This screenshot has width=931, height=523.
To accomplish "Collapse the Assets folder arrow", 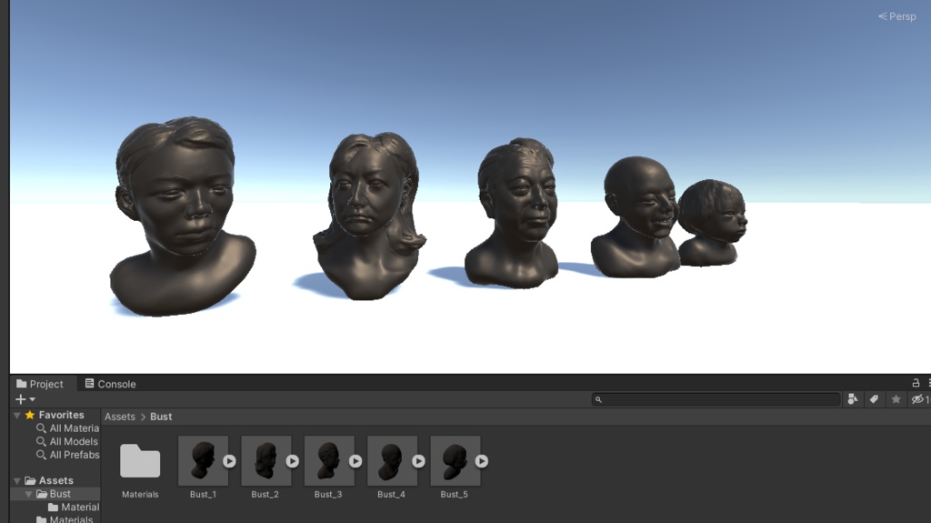I will point(17,481).
